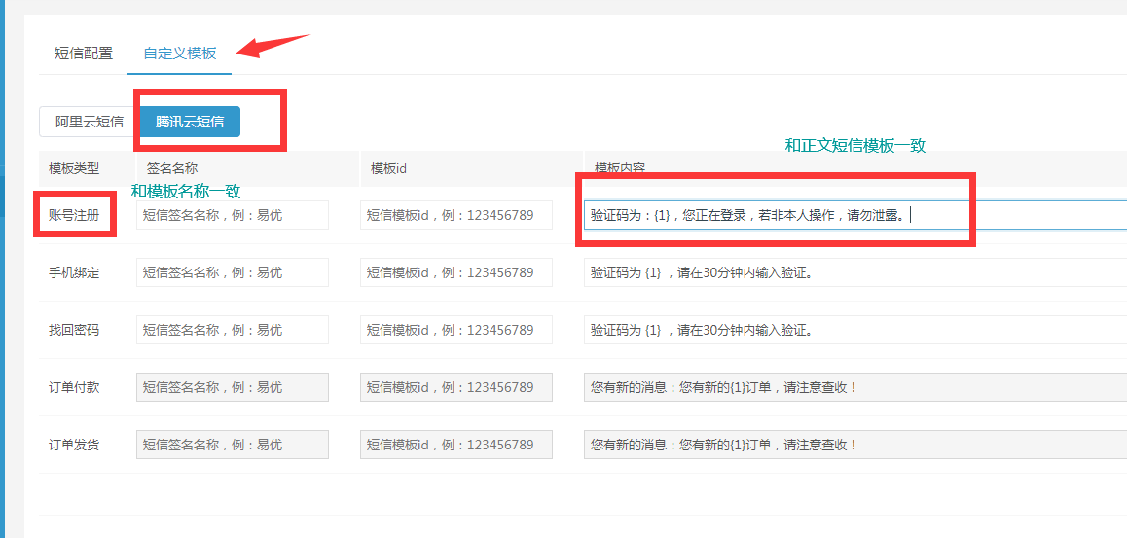1127x538 pixels.
Task: Click the 手机绑定 template content field
Action: click(x=854, y=272)
